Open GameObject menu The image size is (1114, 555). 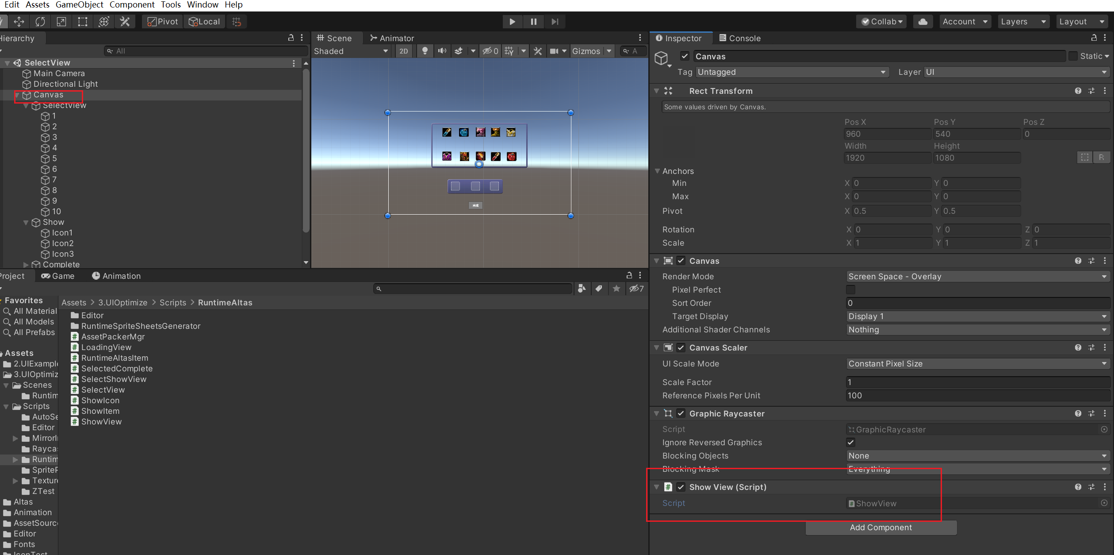79,5
